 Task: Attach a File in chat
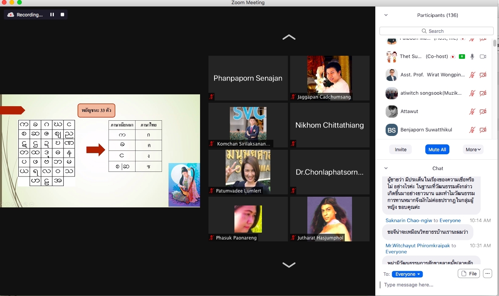click(469, 273)
